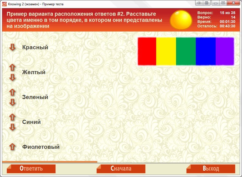
Task: Select the Синий answer label
Action: click(32, 122)
